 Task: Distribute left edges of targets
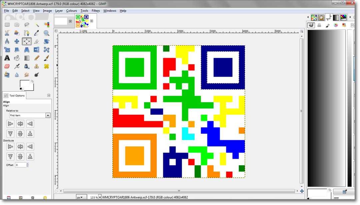point(10,146)
